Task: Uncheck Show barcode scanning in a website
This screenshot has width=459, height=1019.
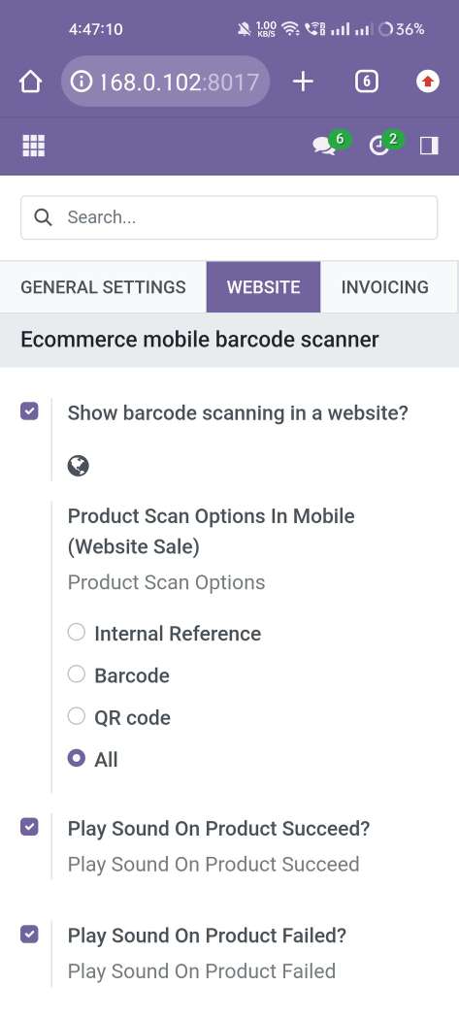Action: [29, 411]
